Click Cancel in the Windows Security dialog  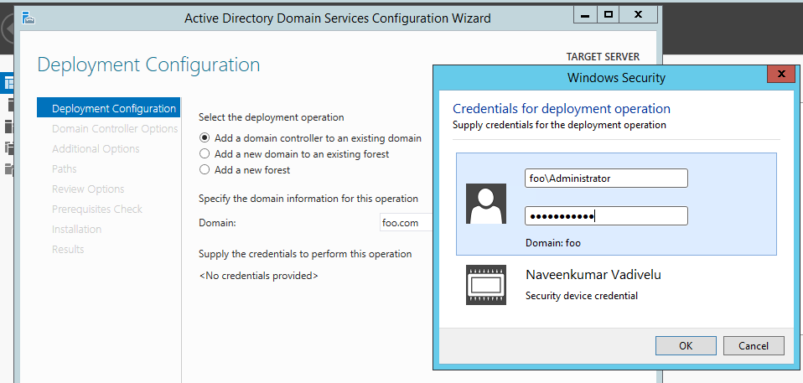click(x=754, y=345)
